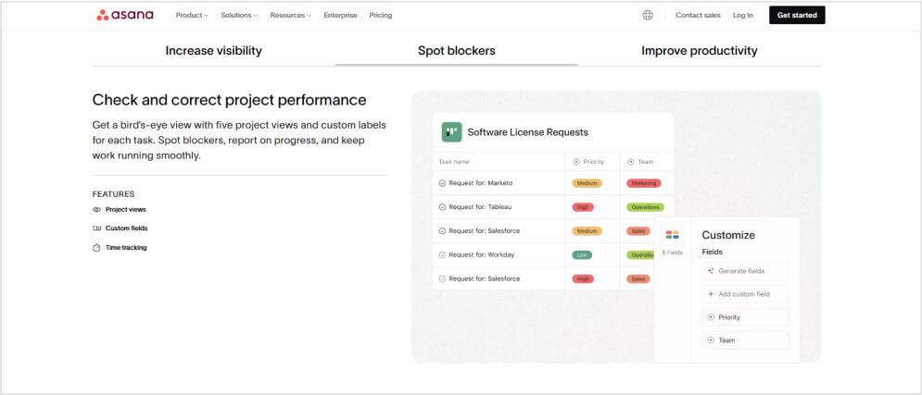Click the Medium tag on the Marketo row

[x=587, y=183]
